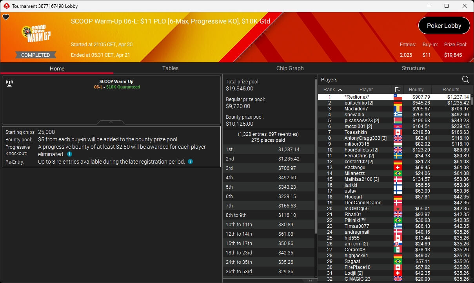The height and width of the screenshot is (283, 474).
Task: Click the PokerStars logo in title bar
Action: coord(6,6)
